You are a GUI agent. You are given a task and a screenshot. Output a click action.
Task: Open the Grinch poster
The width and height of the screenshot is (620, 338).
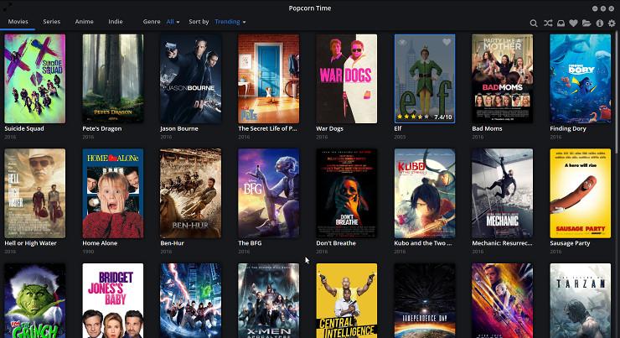click(35, 301)
